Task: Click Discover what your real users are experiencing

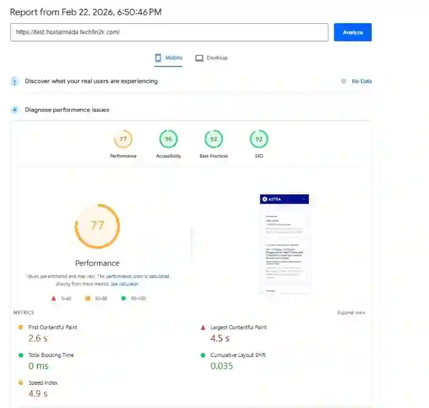Action: coord(91,81)
